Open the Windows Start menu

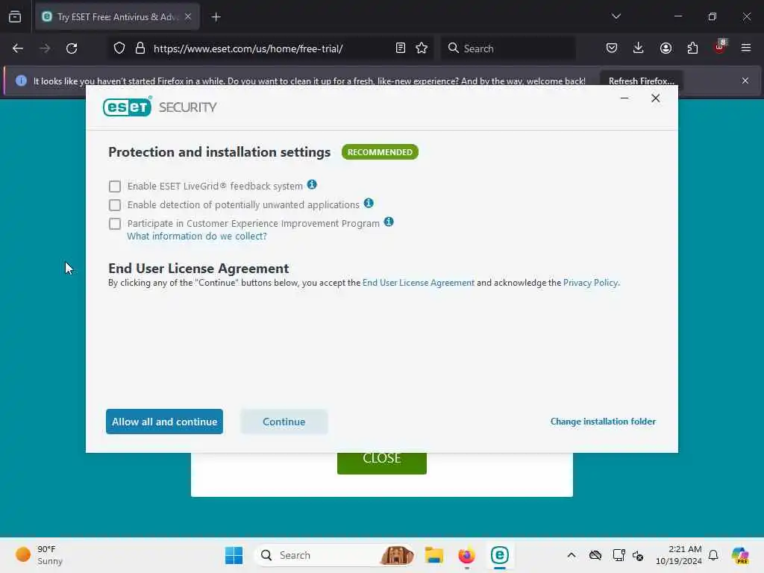coord(234,555)
